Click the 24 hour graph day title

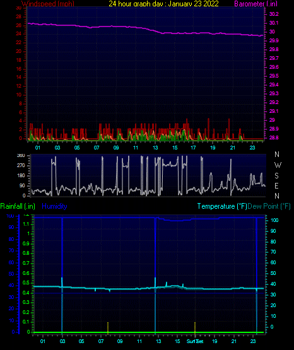(x=163, y=4)
